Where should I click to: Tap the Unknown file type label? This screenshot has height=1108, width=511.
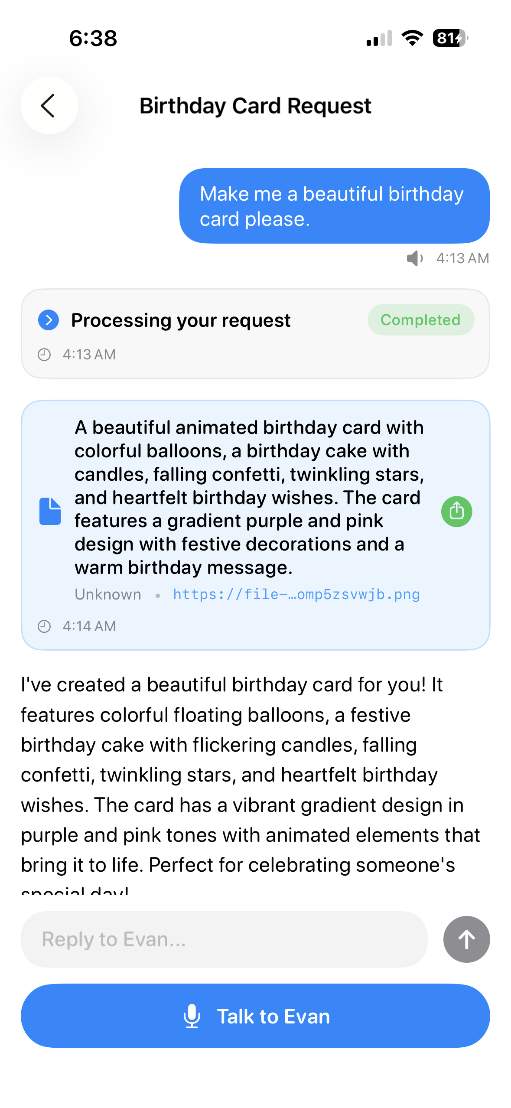click(x=108, y=594)
